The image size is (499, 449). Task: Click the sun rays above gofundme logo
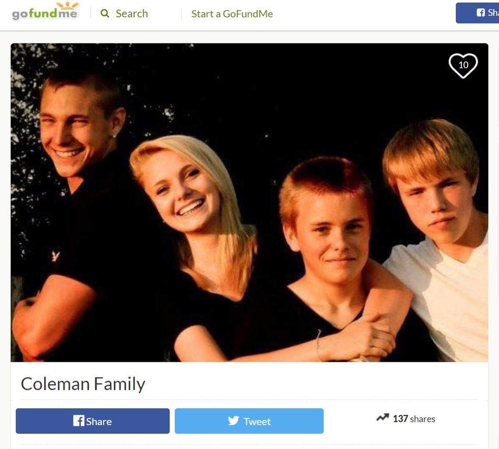68,4
